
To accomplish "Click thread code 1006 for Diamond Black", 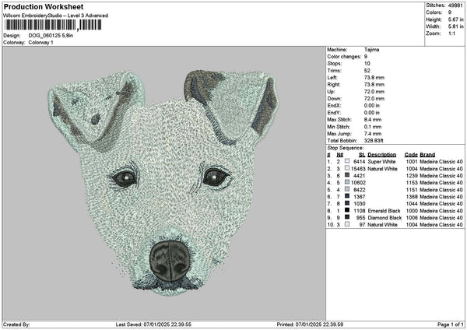I will (412, 218).
